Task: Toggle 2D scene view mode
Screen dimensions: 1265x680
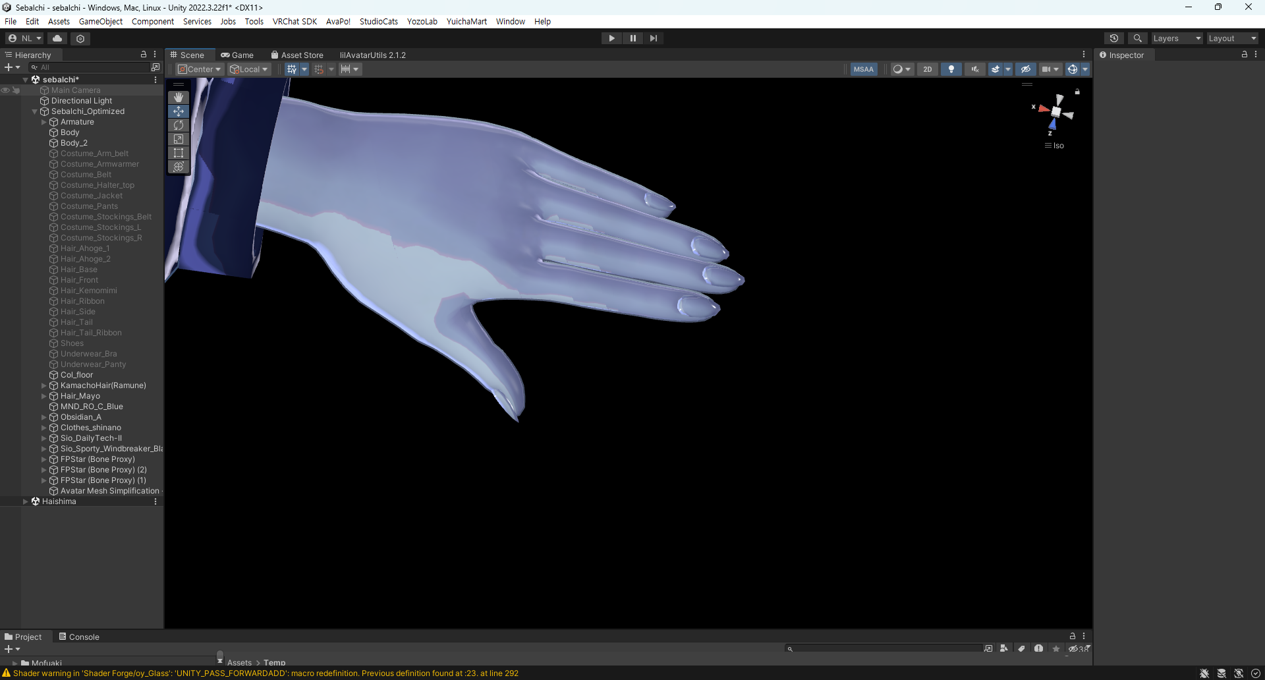Action: (x=928, y=69)
